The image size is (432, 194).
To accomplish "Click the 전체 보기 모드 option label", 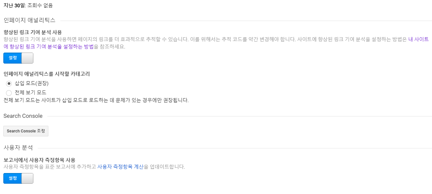I will tap(30, 93).
